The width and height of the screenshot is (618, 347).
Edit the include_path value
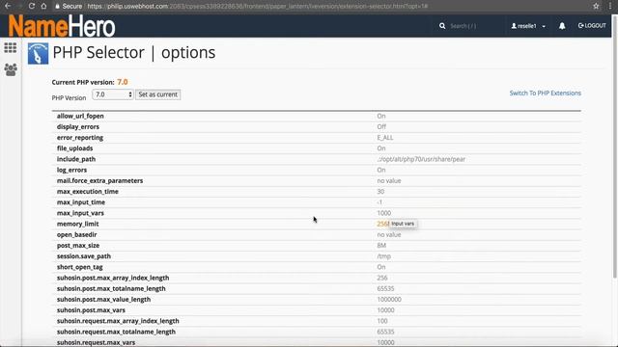click(x=421, y=159)
